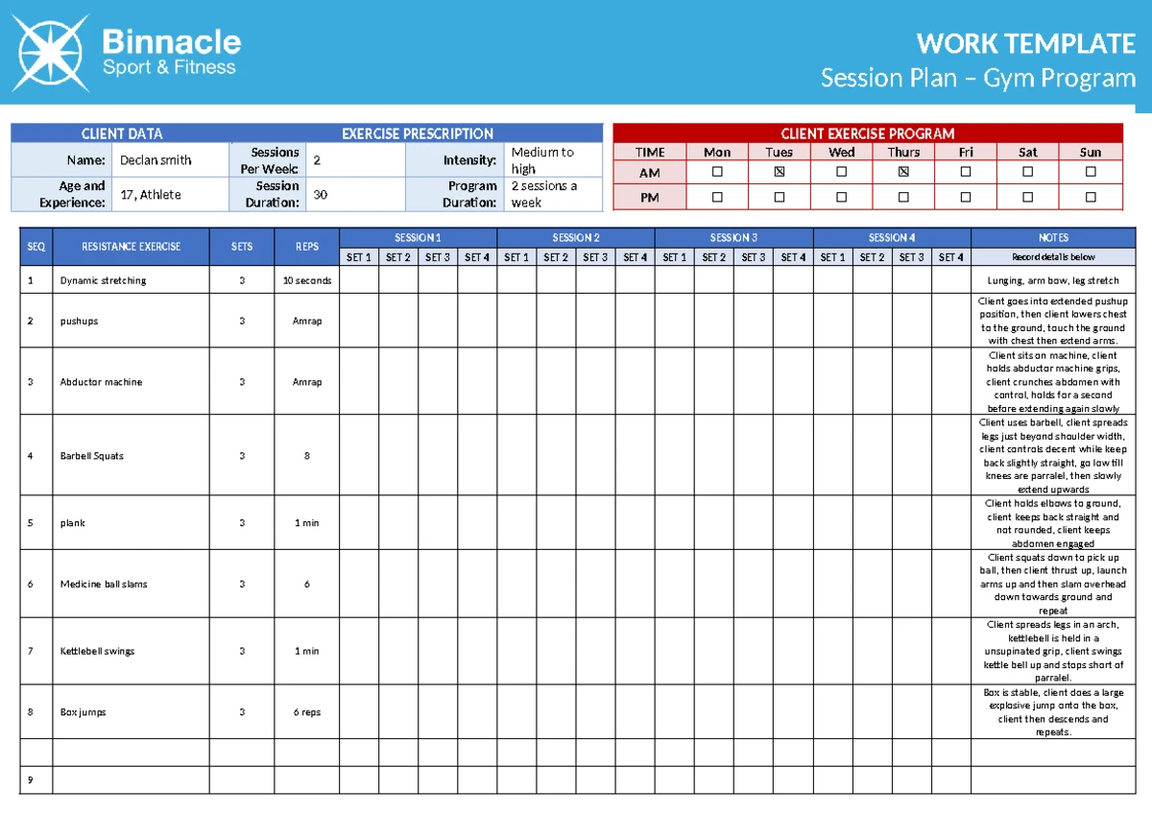This screenshot has width=1152, height=815.
Task: Click the 'Record details below' cell
Action: point(1053,256)
